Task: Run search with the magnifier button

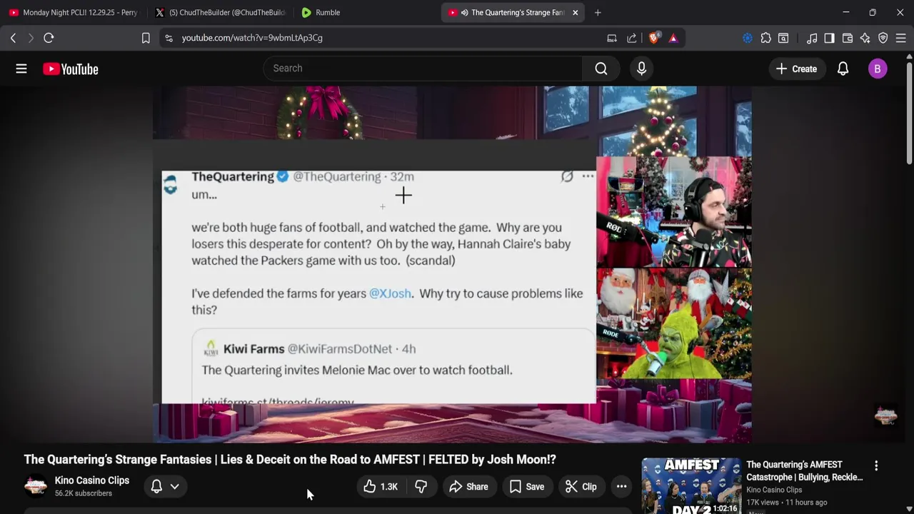Action: [x=601, y=69]
